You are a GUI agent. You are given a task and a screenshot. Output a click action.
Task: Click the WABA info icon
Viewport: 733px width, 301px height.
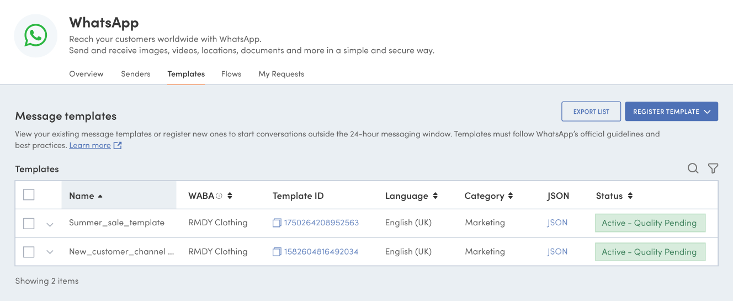tap(219, 196)
